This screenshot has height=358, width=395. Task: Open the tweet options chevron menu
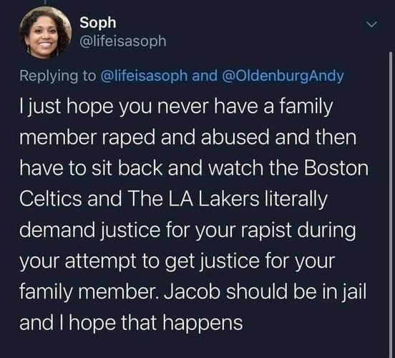[372, 24]
